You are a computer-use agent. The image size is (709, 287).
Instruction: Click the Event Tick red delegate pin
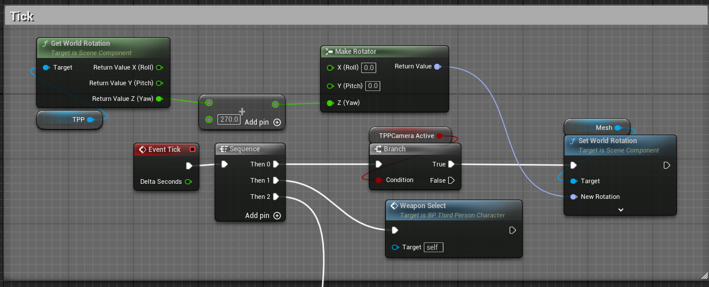(x=192, y=150)
